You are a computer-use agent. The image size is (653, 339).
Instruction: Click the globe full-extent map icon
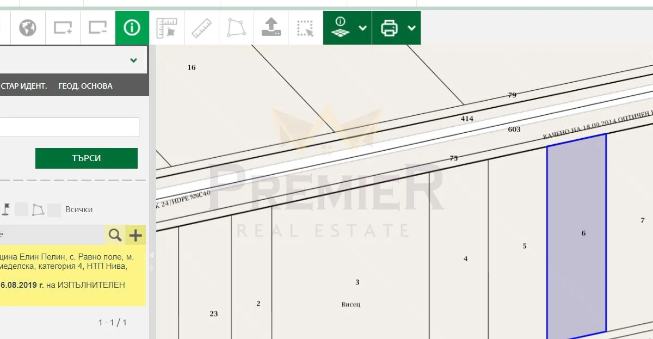(28, 28)
